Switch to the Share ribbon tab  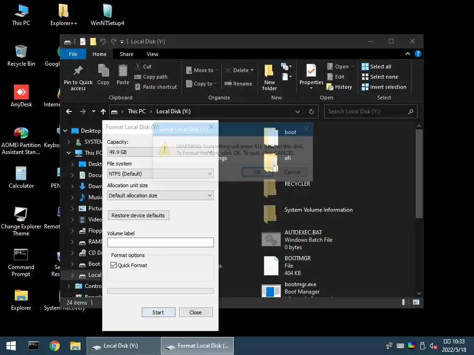(126, 54)
